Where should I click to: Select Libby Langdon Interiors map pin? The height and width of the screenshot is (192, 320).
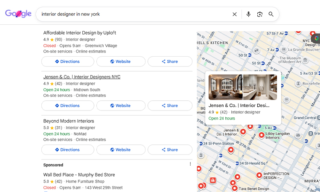tap(262, 135)
